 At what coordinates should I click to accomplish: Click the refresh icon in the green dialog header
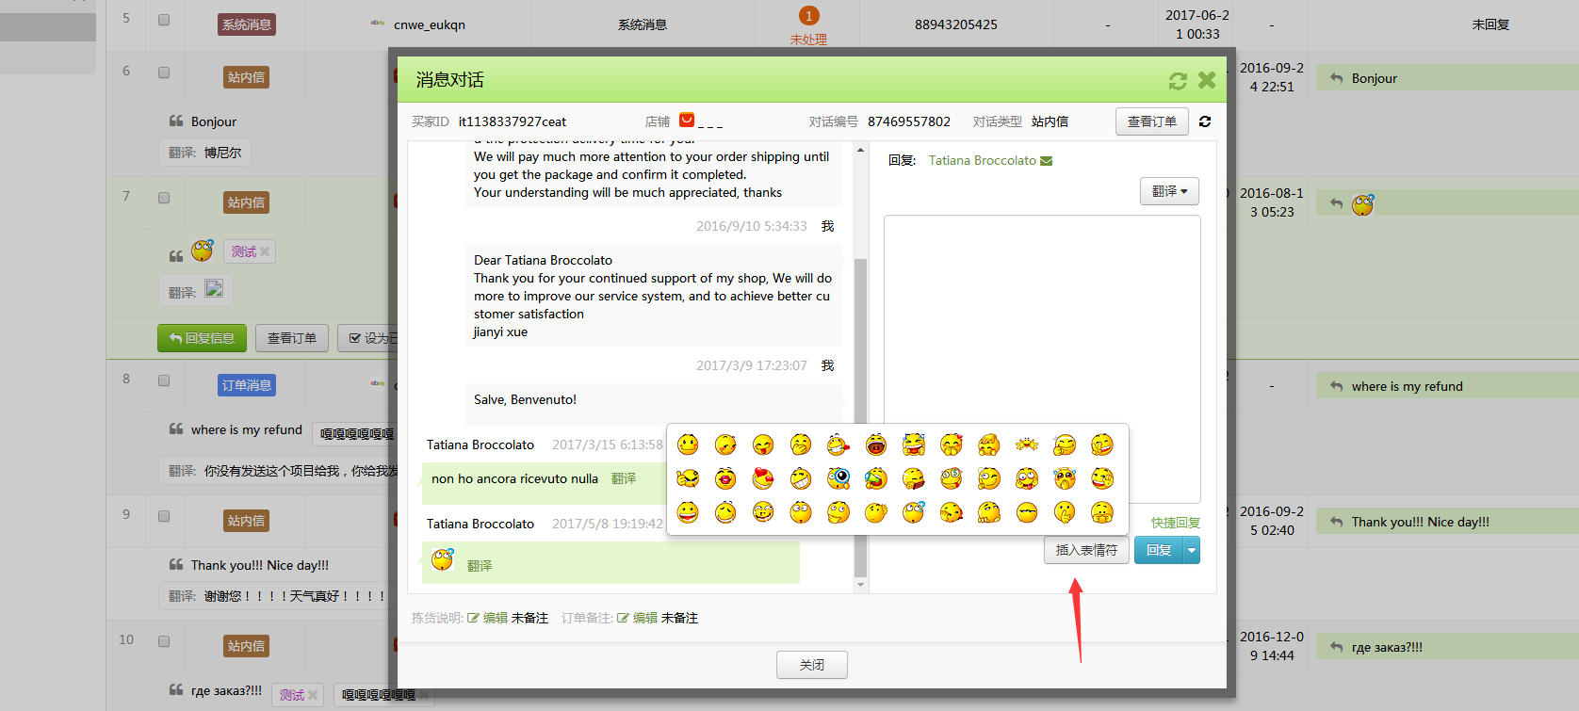(x=1178, y=81)
